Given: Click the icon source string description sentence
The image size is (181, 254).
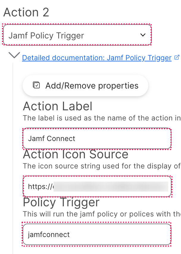Looking at the screenshot, I should [101, 166].
